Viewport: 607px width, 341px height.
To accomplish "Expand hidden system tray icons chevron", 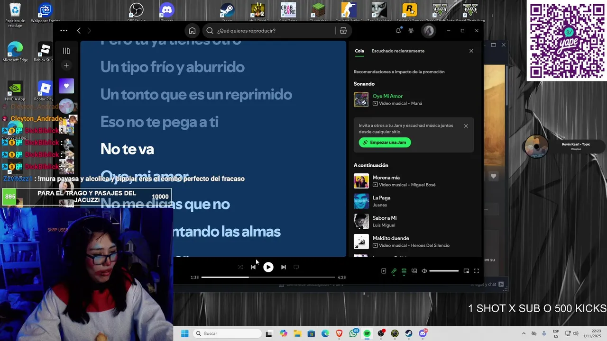I will point(524,333).
